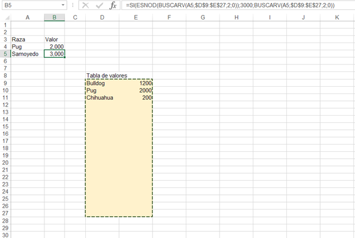Click the cell containing "Valor"

(54, 40)
